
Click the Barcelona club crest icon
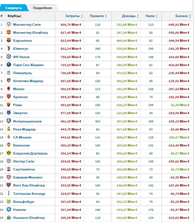(9, 40)
